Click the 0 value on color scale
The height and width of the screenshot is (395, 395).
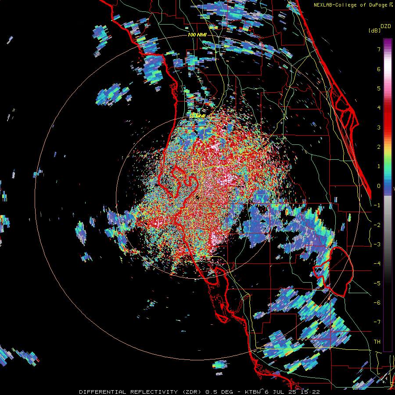(x=379, y=186)
